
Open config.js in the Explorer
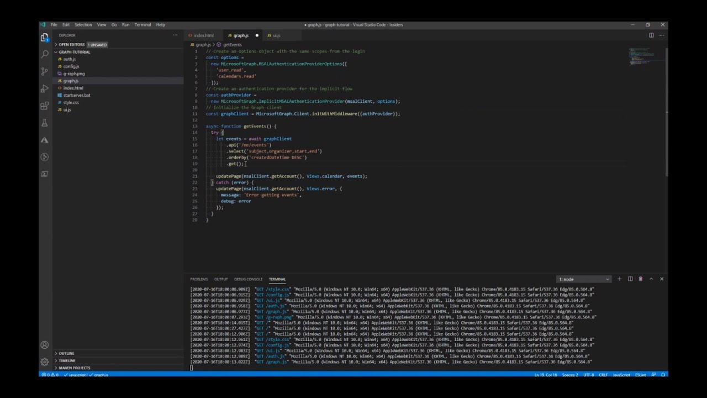tap(71, 66)
